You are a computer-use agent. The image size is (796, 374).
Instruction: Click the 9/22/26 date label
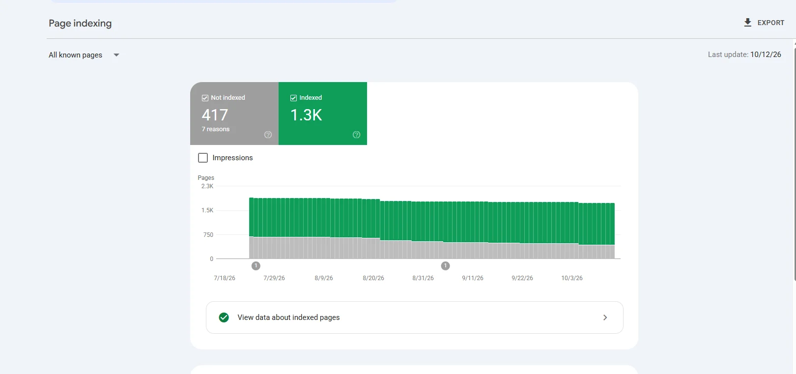point(522,278)
